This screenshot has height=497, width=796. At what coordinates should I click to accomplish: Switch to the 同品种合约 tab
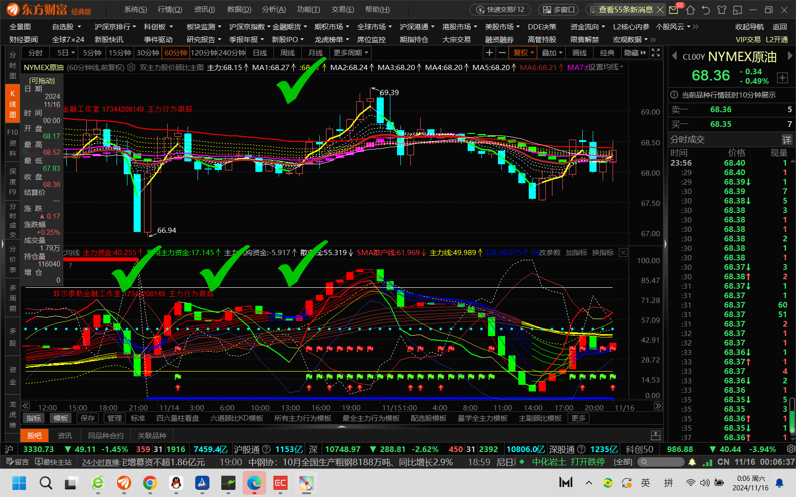106,435
